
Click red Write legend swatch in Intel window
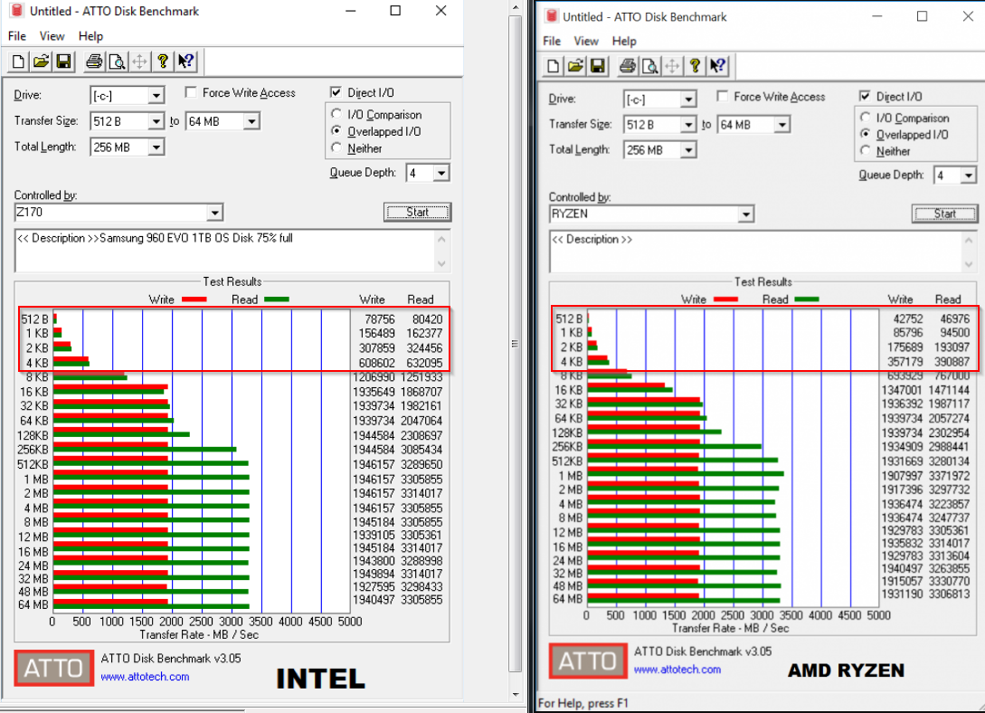pos(194,299)
